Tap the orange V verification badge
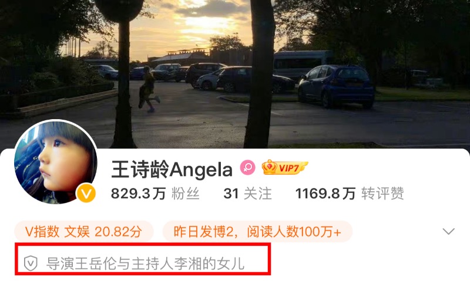 pos(86,193)
